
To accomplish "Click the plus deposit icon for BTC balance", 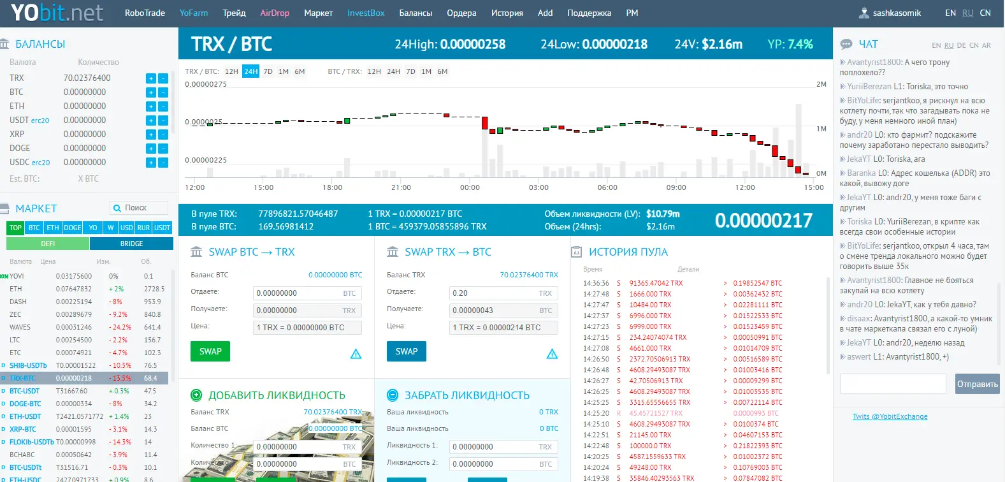I will (x=151, y=92).
